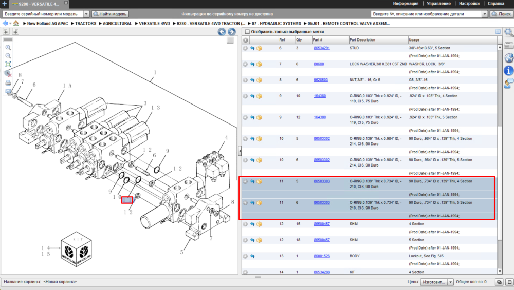Open the basket window icon at the bottom right
The width and height of the screenshot is (514, 290).
point(509,282)
